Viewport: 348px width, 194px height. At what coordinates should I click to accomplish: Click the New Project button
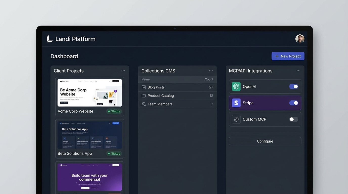tap(288, 56)
